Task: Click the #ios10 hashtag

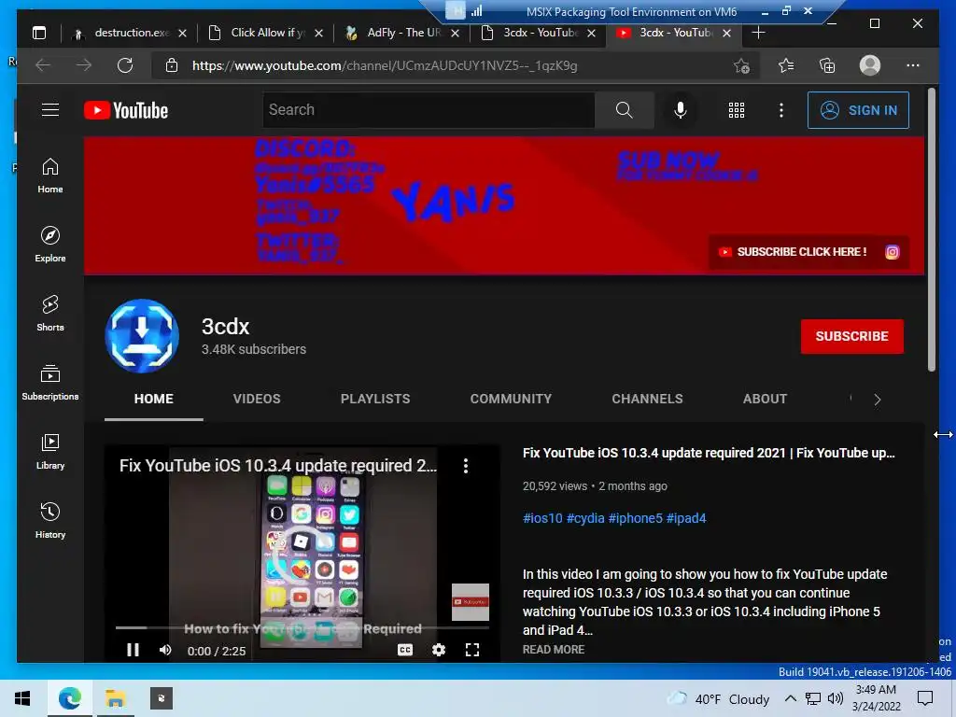Action: [542, 518]
